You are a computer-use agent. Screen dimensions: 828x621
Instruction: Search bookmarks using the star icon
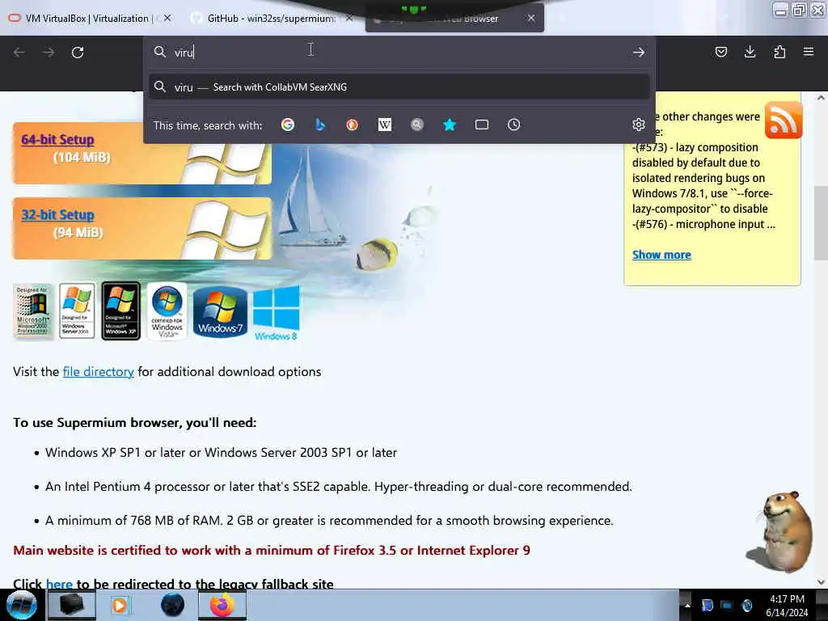[450, 125]
